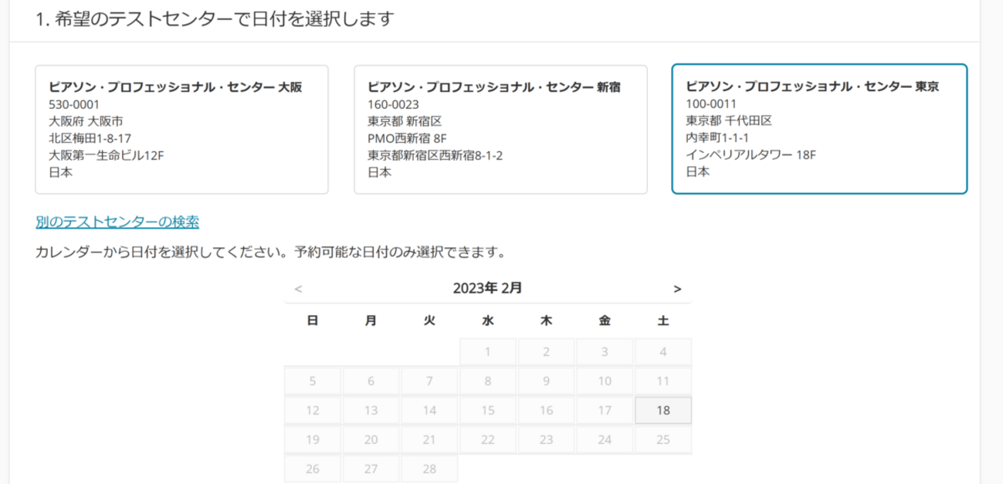
Task: Click date 14 in the calendar
Action: pyautogui.click(x=429, y=411)
